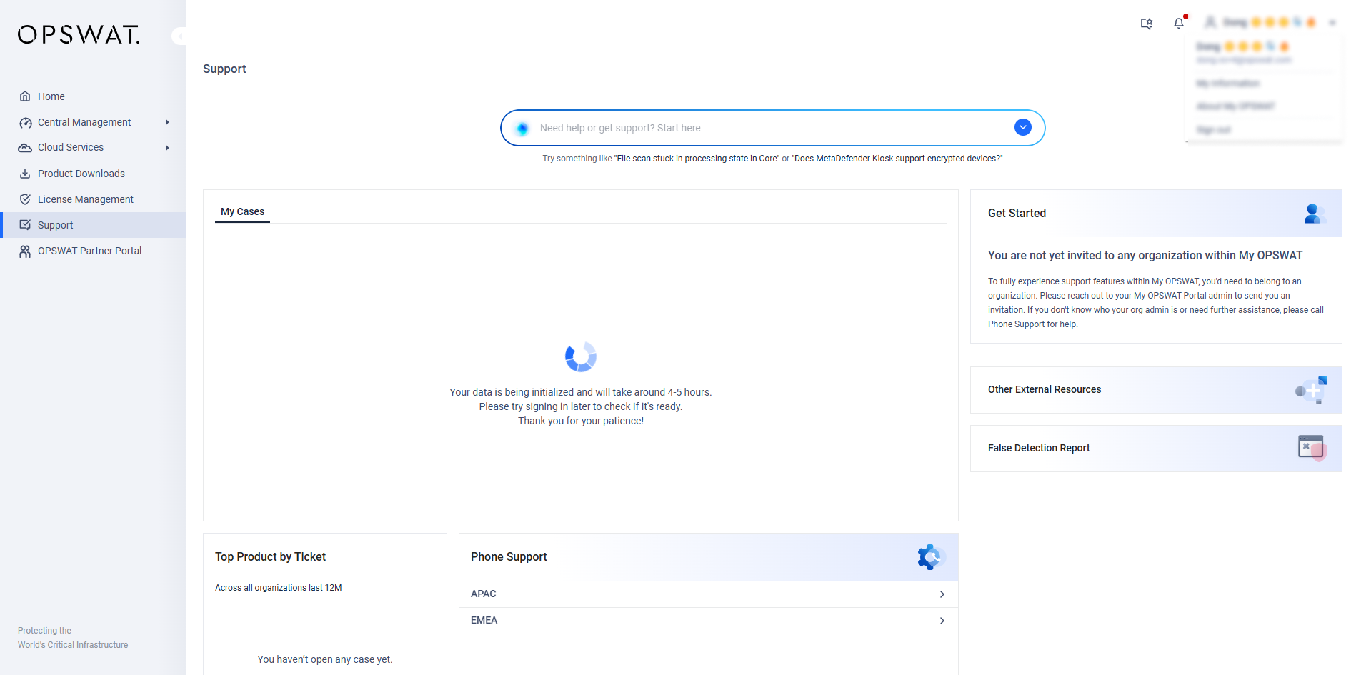Collapse the sidebar with the arrow toggle
This screenshot has height=675, width=1356.
[179, 36]
